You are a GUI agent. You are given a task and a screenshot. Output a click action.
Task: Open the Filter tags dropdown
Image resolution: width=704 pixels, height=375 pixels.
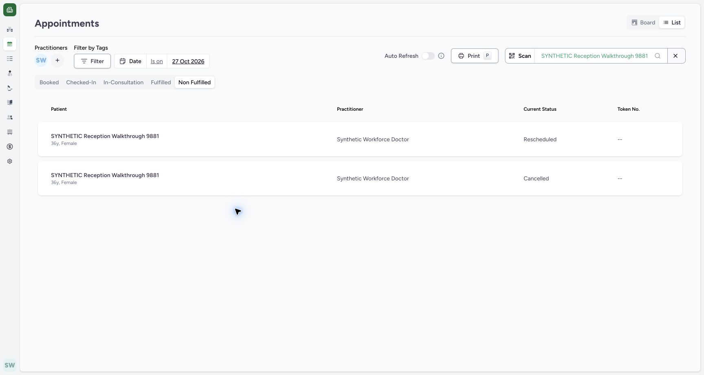point(92,61)
